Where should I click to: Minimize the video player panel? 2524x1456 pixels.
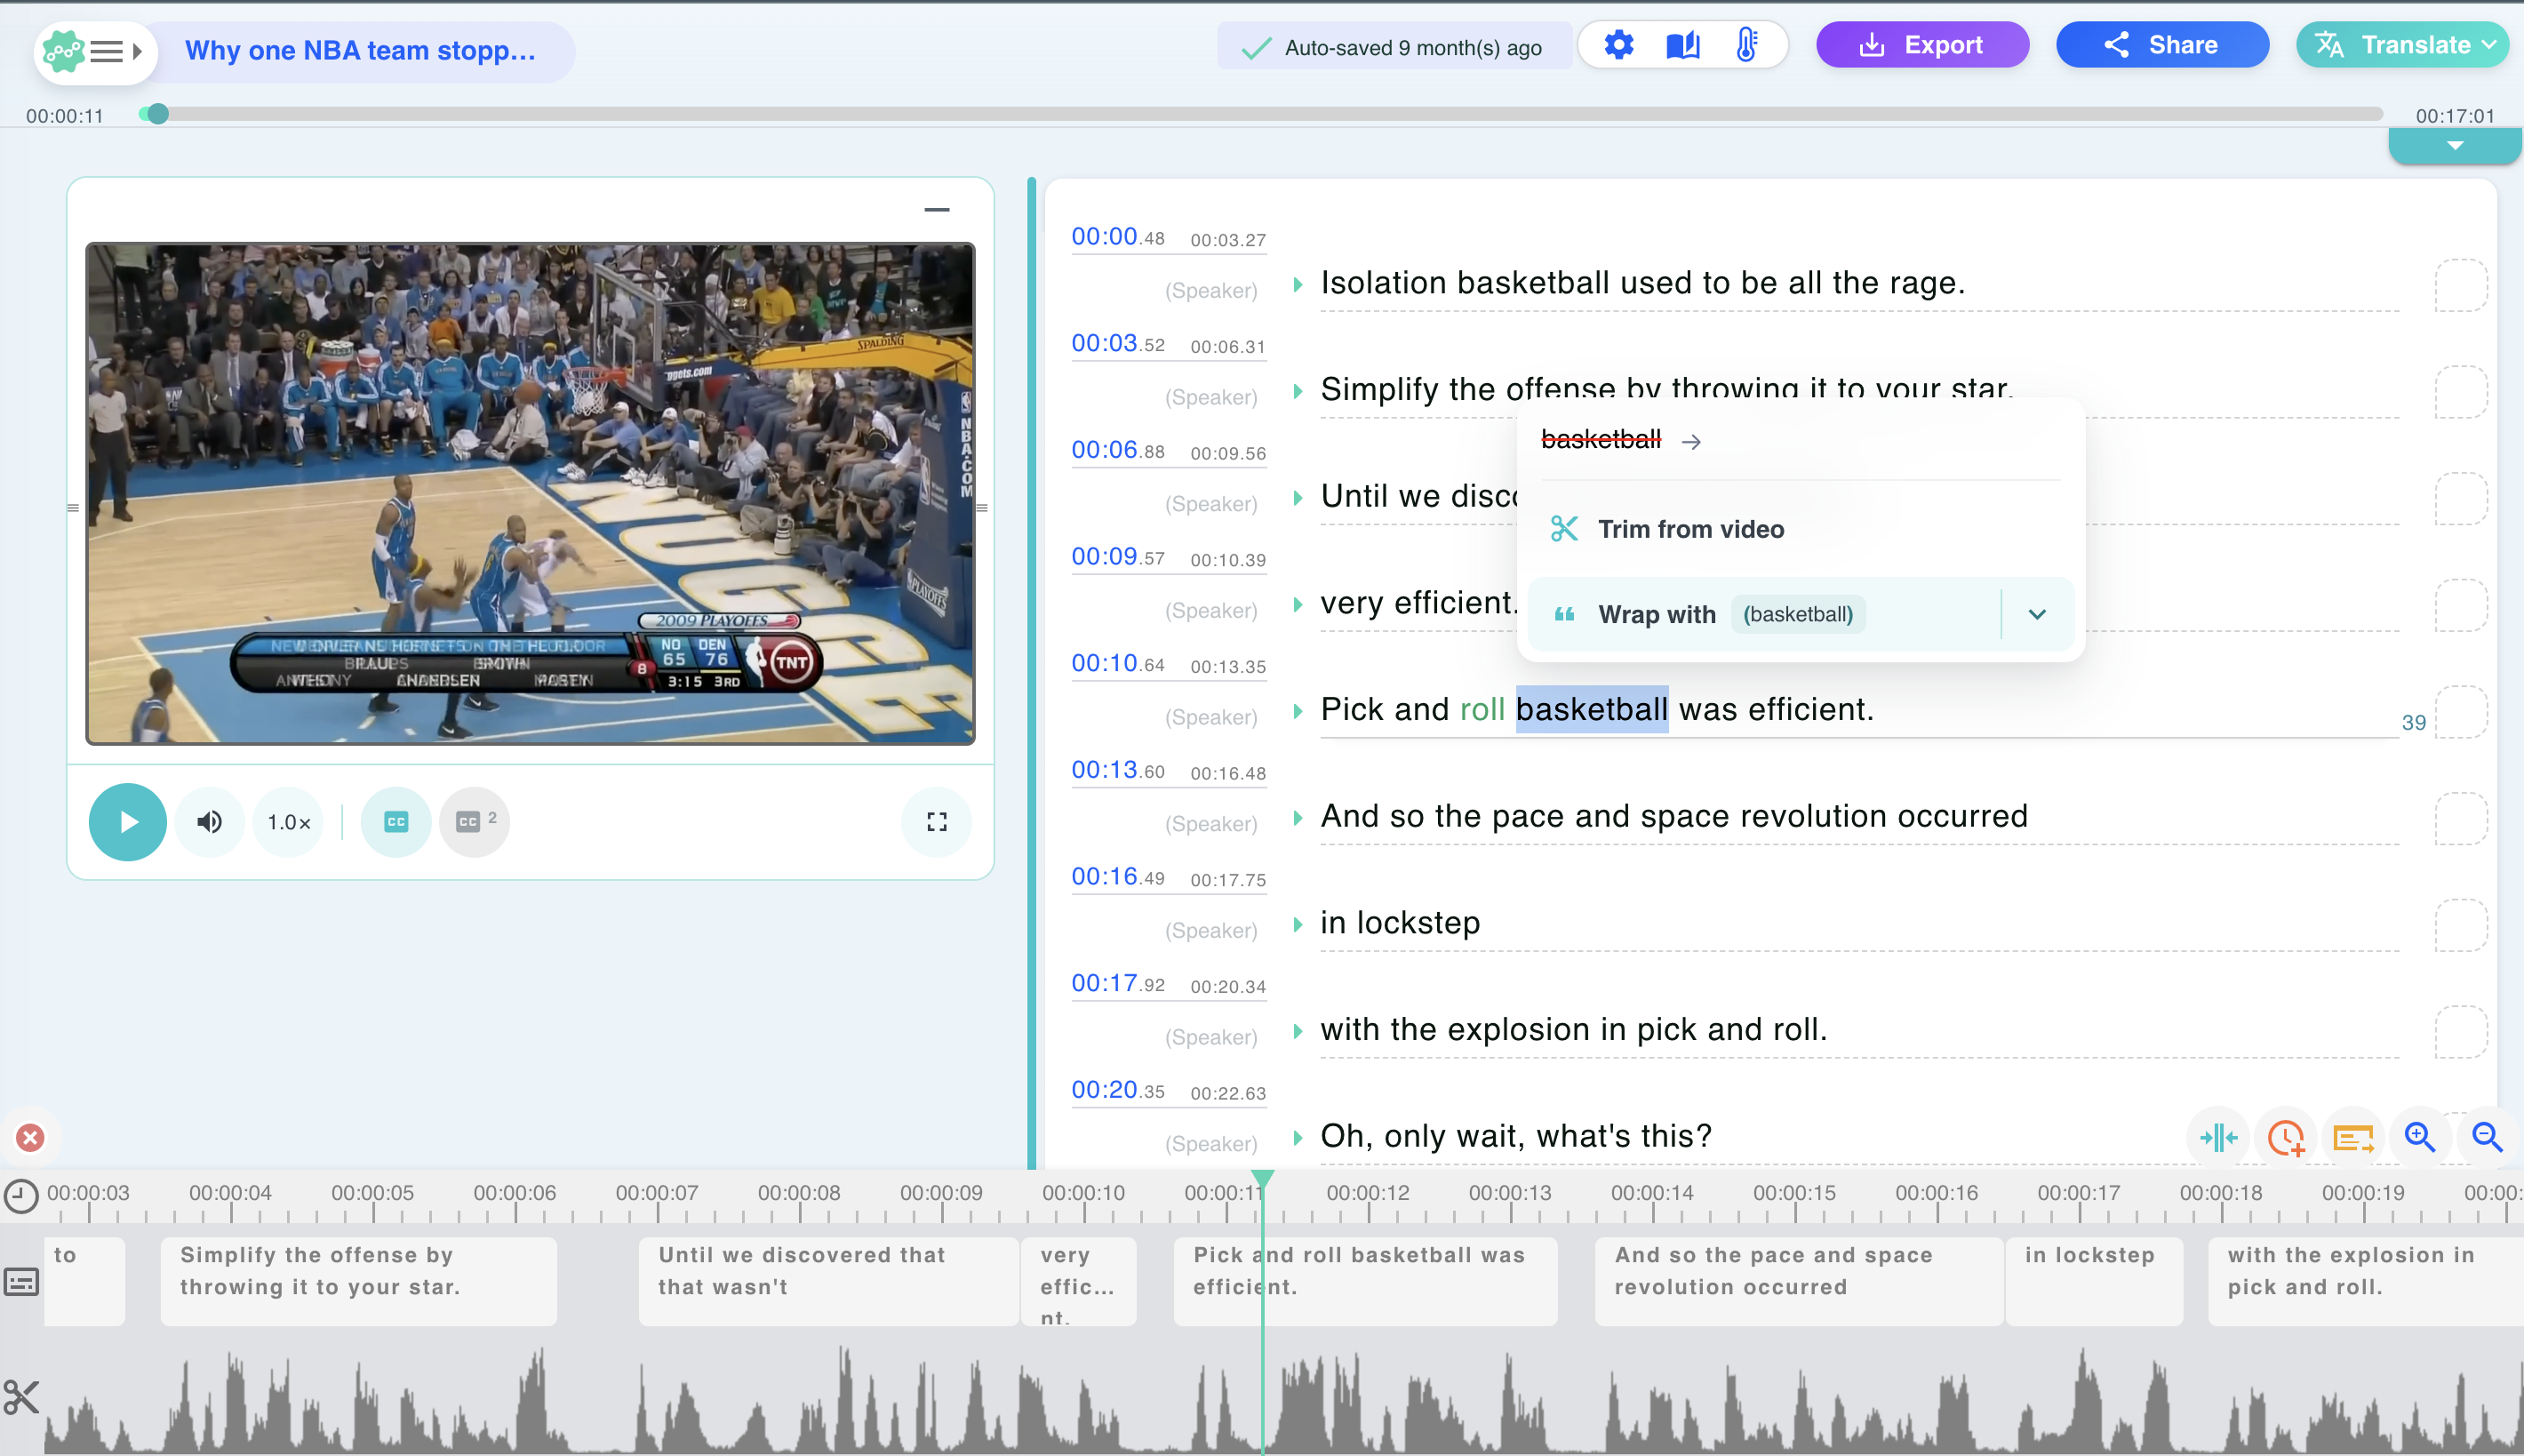click(937, 210)
